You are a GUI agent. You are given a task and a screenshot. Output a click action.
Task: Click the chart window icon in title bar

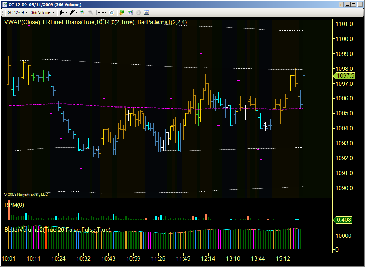click(x=5, y=4)
